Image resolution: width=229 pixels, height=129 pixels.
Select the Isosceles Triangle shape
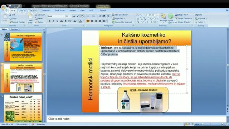point(138,18)
